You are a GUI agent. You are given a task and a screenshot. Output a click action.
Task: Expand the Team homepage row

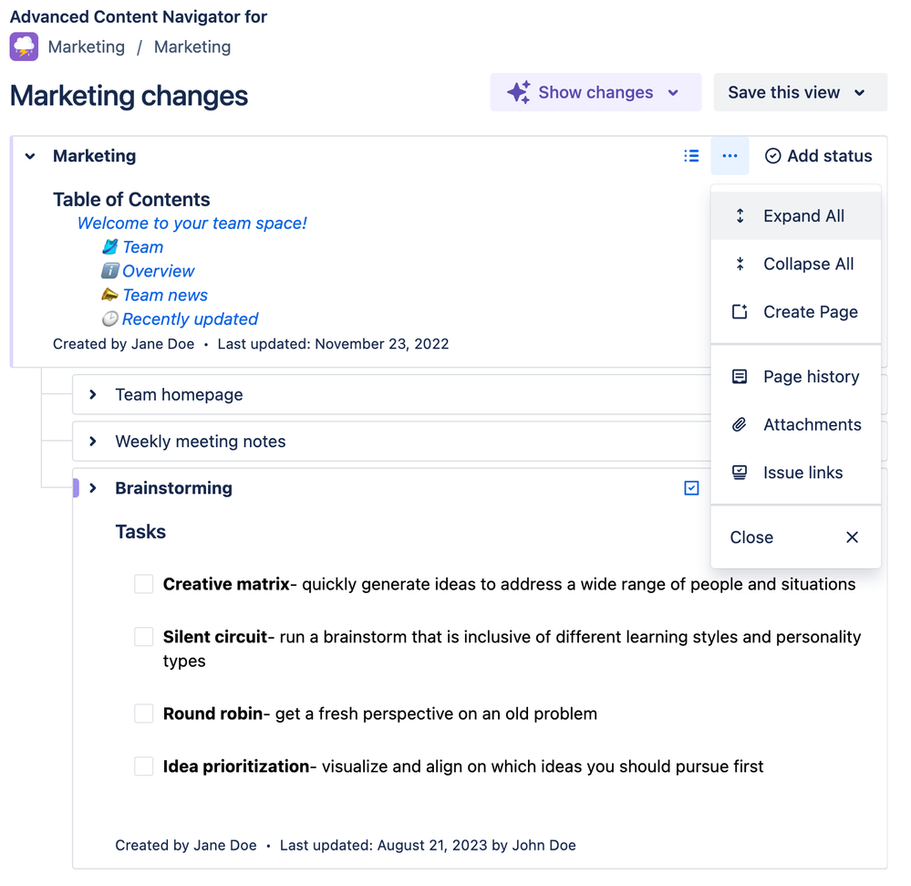pyautogui.click(x=93, y=395)
